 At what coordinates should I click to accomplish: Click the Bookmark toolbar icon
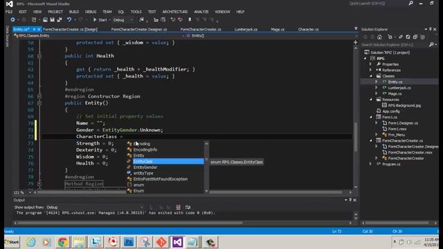(190, 20)
